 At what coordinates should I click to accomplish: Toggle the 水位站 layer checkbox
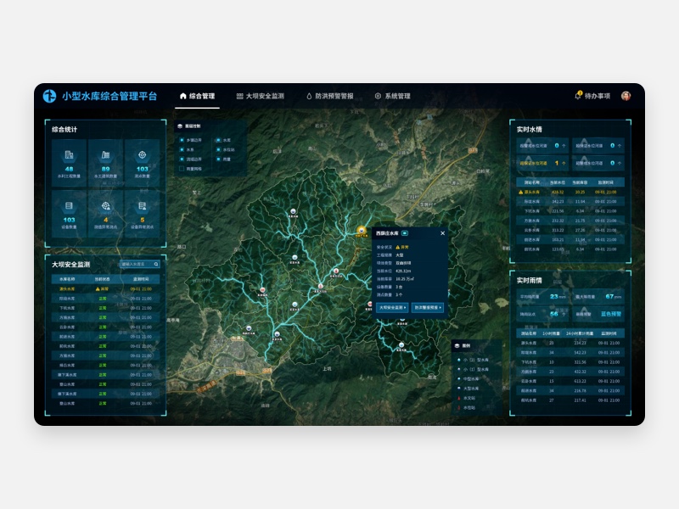click(x=218, y=150)
